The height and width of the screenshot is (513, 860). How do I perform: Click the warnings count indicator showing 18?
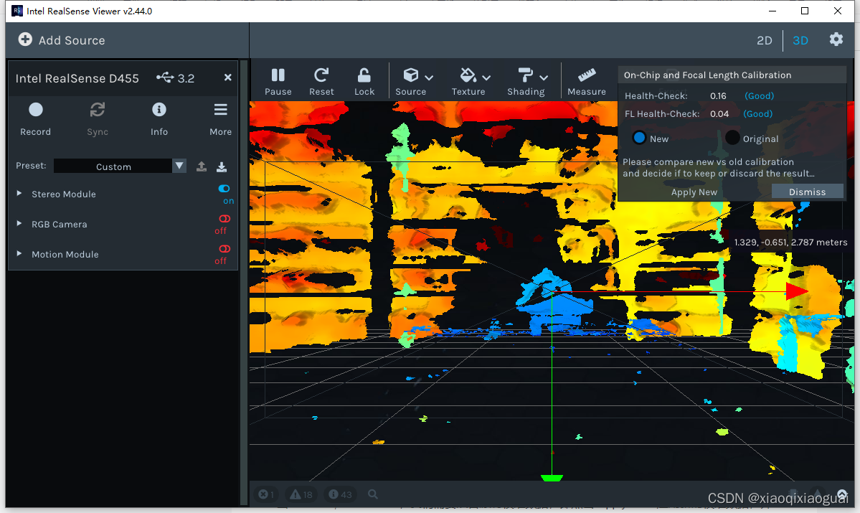[x=301, y=494]
